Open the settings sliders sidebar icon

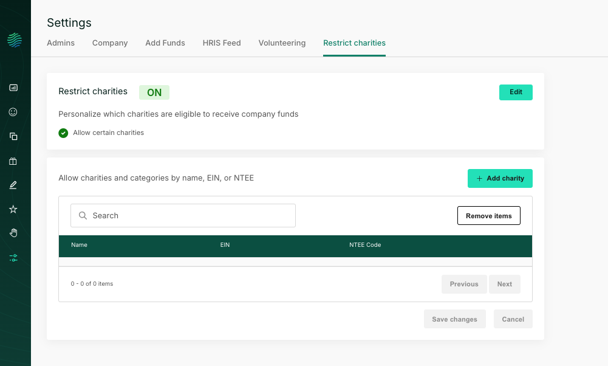[x=13, y=258]
